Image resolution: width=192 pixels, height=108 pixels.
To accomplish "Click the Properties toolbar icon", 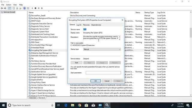I will 14,8.
